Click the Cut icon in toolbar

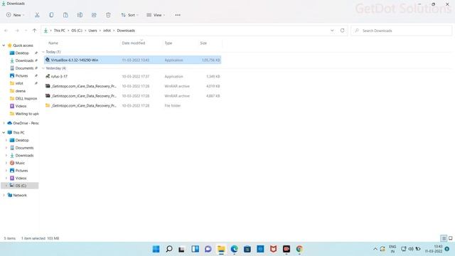[37, 15]
